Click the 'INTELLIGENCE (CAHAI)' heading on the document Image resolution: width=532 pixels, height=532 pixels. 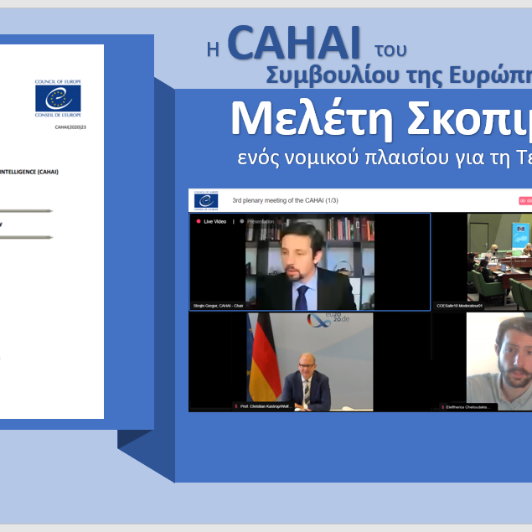pos(28,172)
